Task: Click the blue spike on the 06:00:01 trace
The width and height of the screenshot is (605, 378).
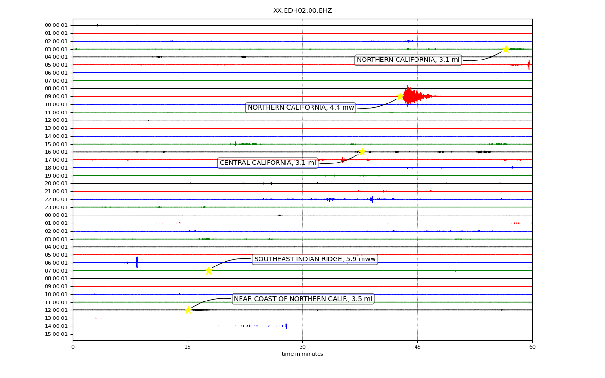Action: (137, 263)
